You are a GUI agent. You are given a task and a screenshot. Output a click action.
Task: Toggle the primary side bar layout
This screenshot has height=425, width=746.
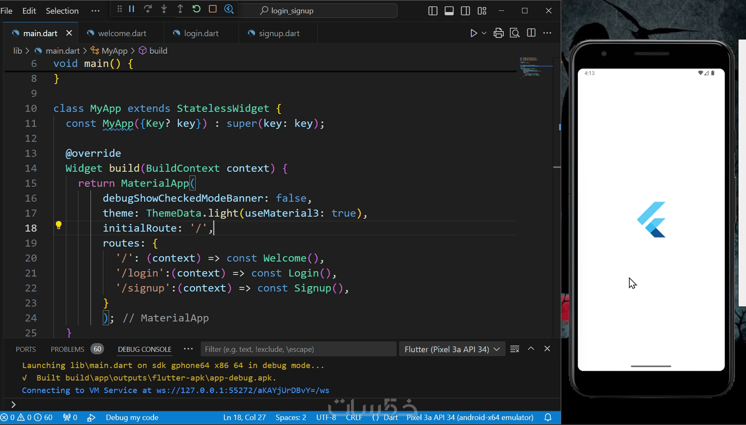pyautogui.click(x=433, y=11)
